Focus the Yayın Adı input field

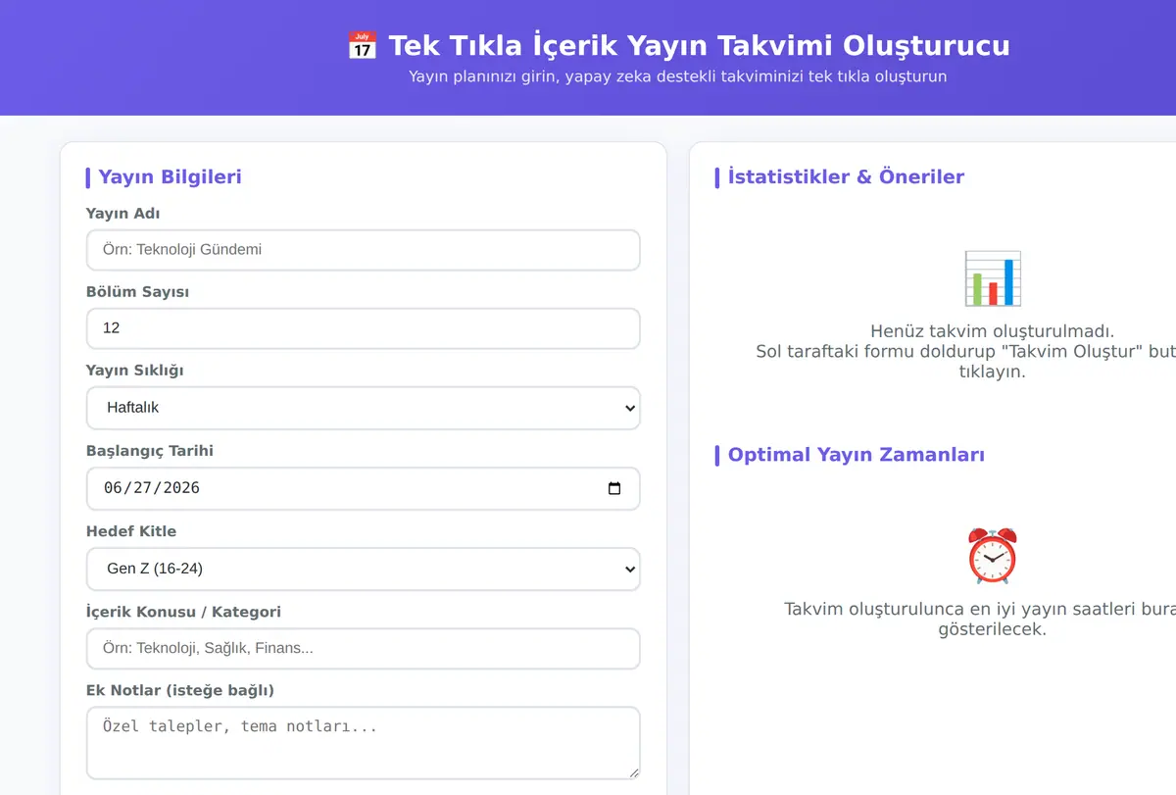click(x=364, y=250)
